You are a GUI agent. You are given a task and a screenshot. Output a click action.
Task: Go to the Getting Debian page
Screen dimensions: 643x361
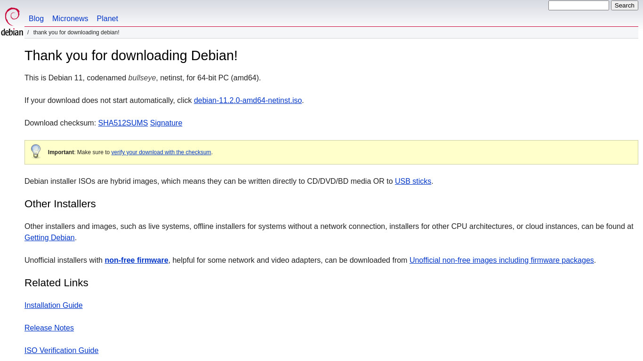(49, 238)
